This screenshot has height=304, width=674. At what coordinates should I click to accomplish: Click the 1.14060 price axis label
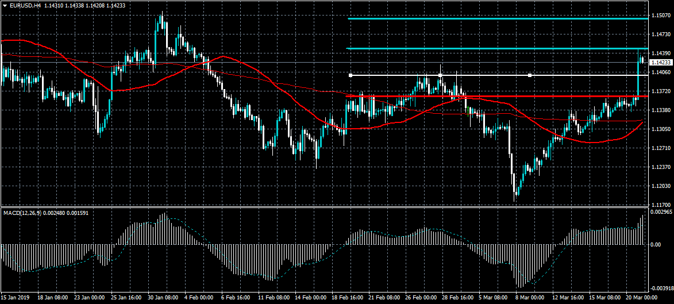[661, 72]
